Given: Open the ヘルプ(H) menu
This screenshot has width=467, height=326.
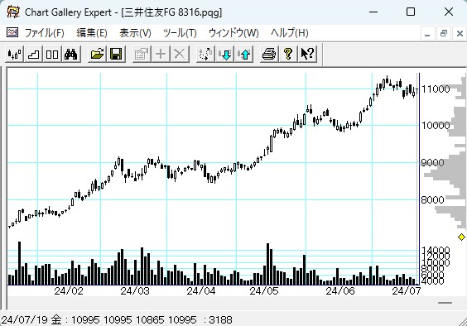Looking at the screenshot, I should click(x=290, y=33).
